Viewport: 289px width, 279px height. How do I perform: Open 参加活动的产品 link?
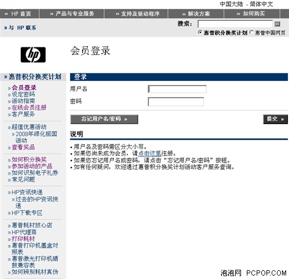coord(32,166)
